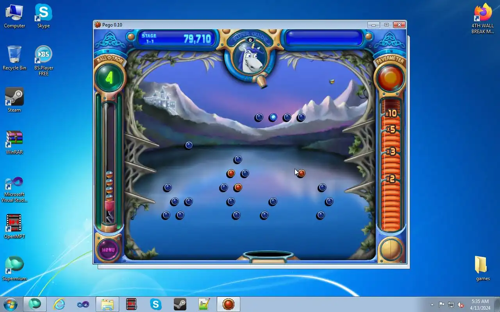This screenshot has height=312, width=500.
Task: Select the WinRAR desktop shortcut
Action: point(14,142)
